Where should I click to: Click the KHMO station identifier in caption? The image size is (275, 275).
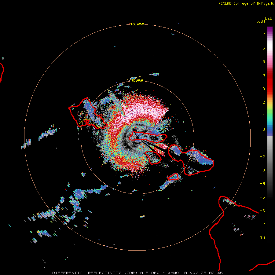point(173,273)
